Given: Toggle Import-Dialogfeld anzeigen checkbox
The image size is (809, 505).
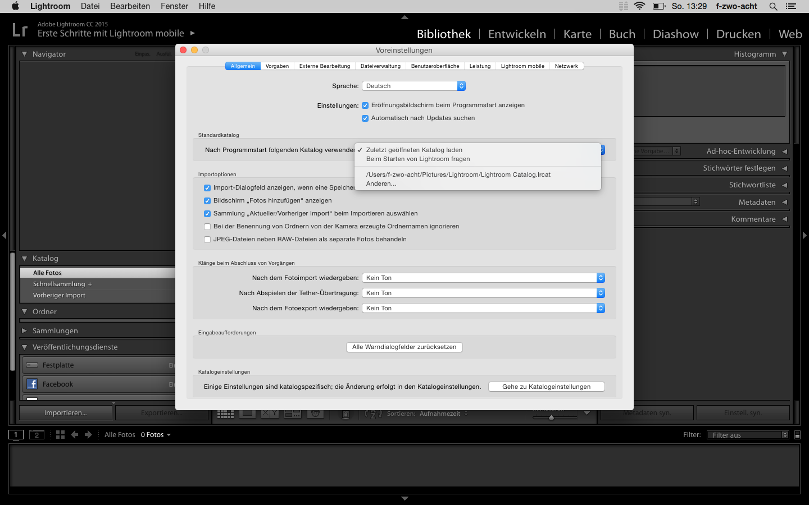Looking at the screenshot, I should 207,188.
